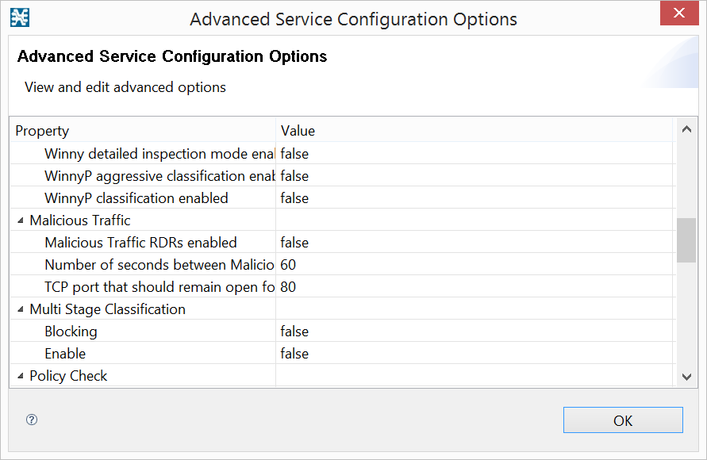Click the application icon in title bar
The width and height of the screenshot is (707, 460).
tap(20, 17)
